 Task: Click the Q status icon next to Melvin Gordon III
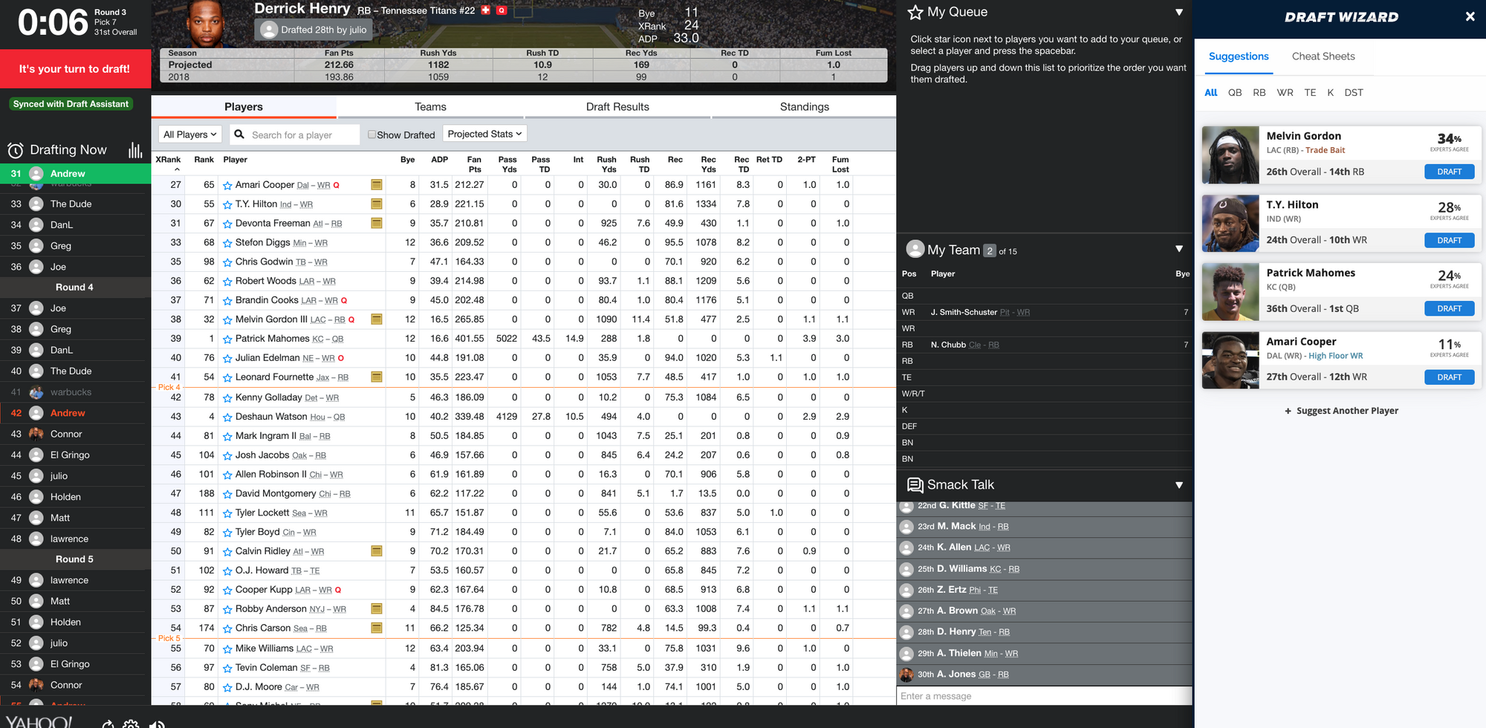pos(351,320)
